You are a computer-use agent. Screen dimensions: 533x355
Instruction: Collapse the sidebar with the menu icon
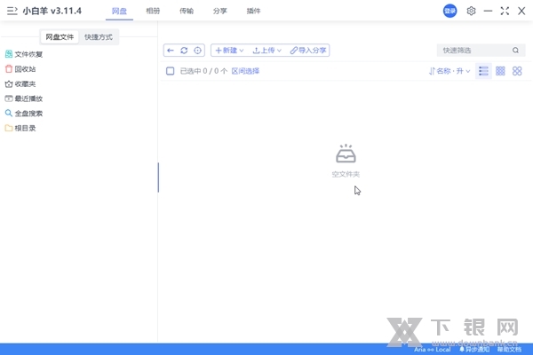click(x=12, y=11)
